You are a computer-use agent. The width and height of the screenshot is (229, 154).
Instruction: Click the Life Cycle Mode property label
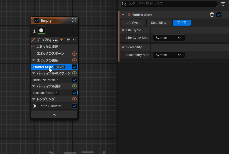point(137,38)
